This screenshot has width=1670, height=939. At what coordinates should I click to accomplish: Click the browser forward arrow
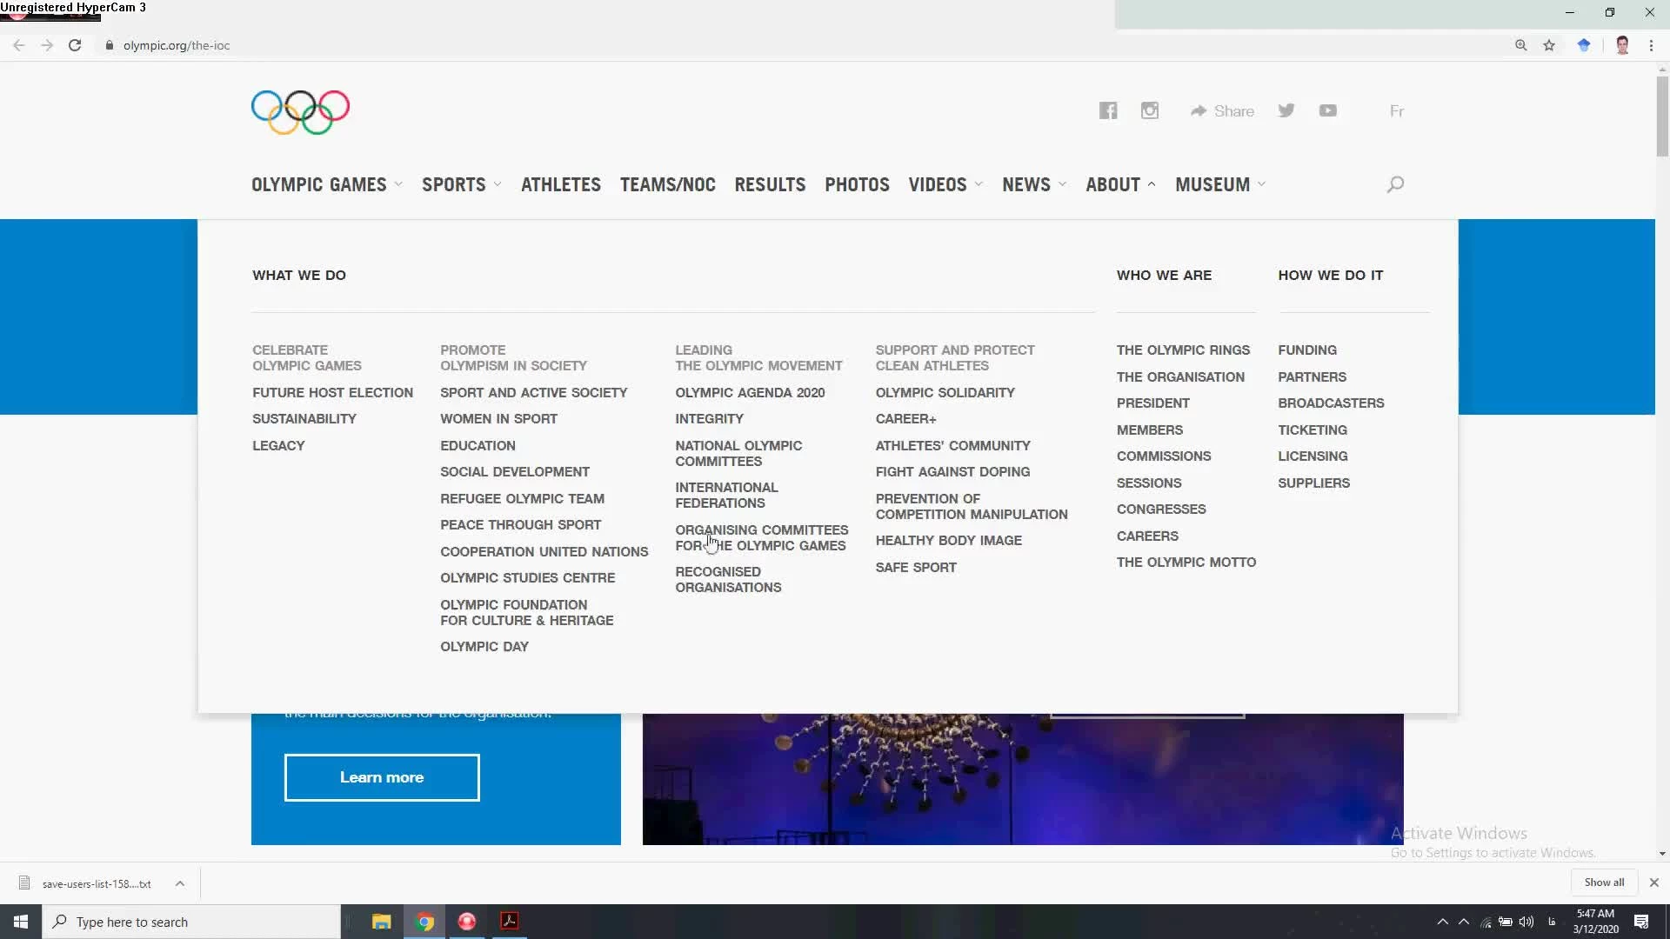(47, 45)
